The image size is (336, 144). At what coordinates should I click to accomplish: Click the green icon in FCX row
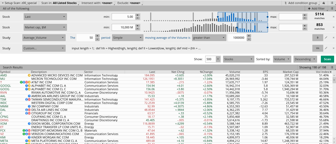24,130
